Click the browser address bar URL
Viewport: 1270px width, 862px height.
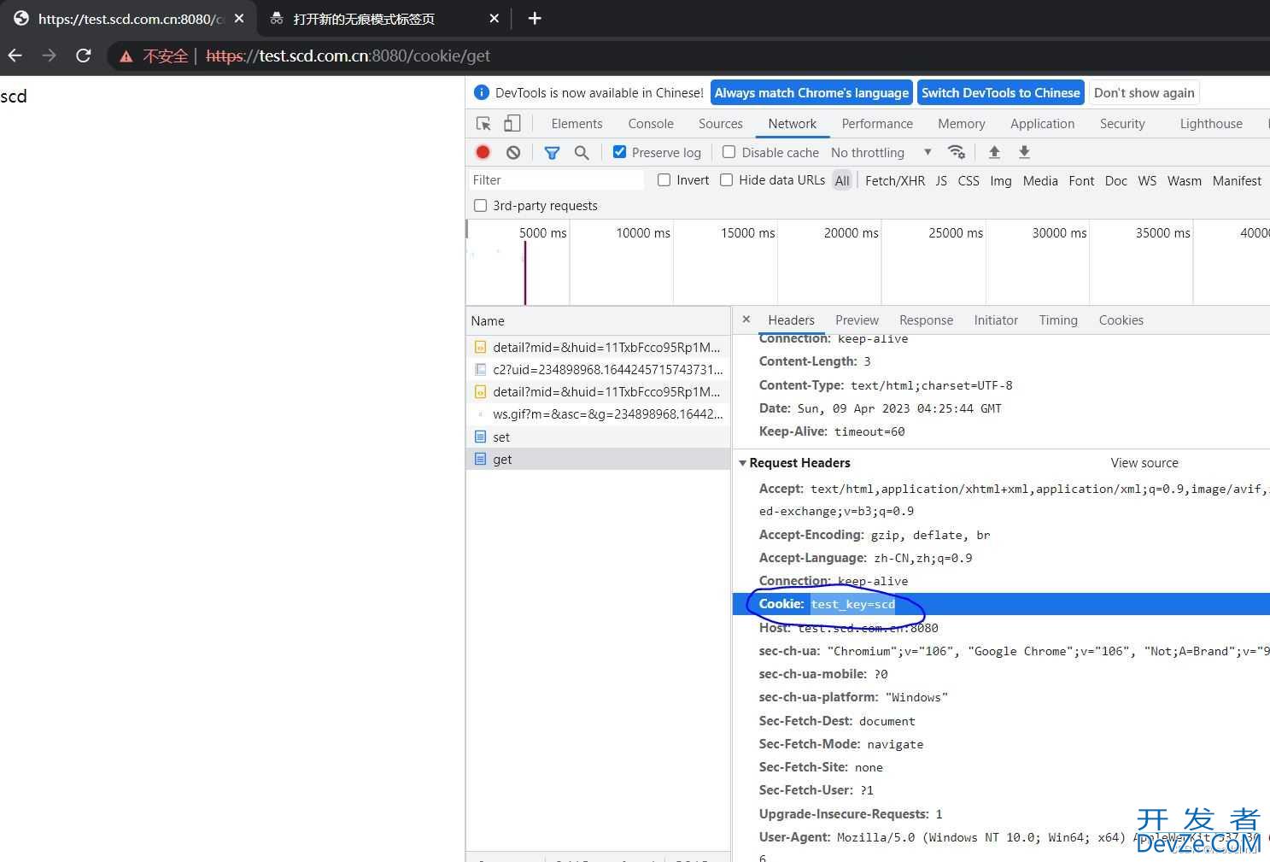coord(348,56)
